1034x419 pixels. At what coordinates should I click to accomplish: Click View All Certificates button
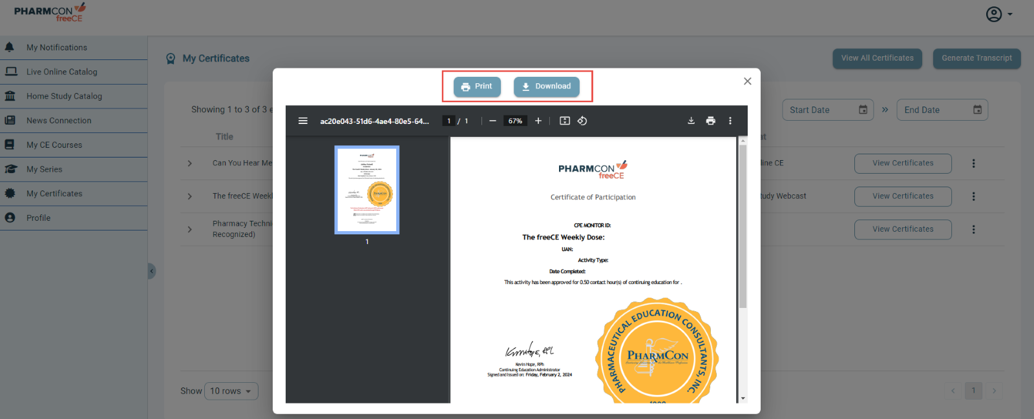click(x=877, y=58)
